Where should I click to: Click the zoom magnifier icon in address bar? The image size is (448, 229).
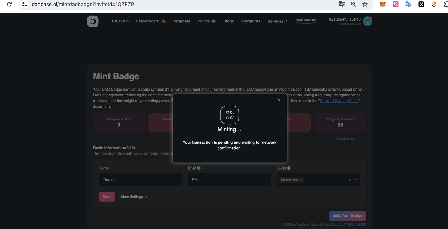click(353, 4)
